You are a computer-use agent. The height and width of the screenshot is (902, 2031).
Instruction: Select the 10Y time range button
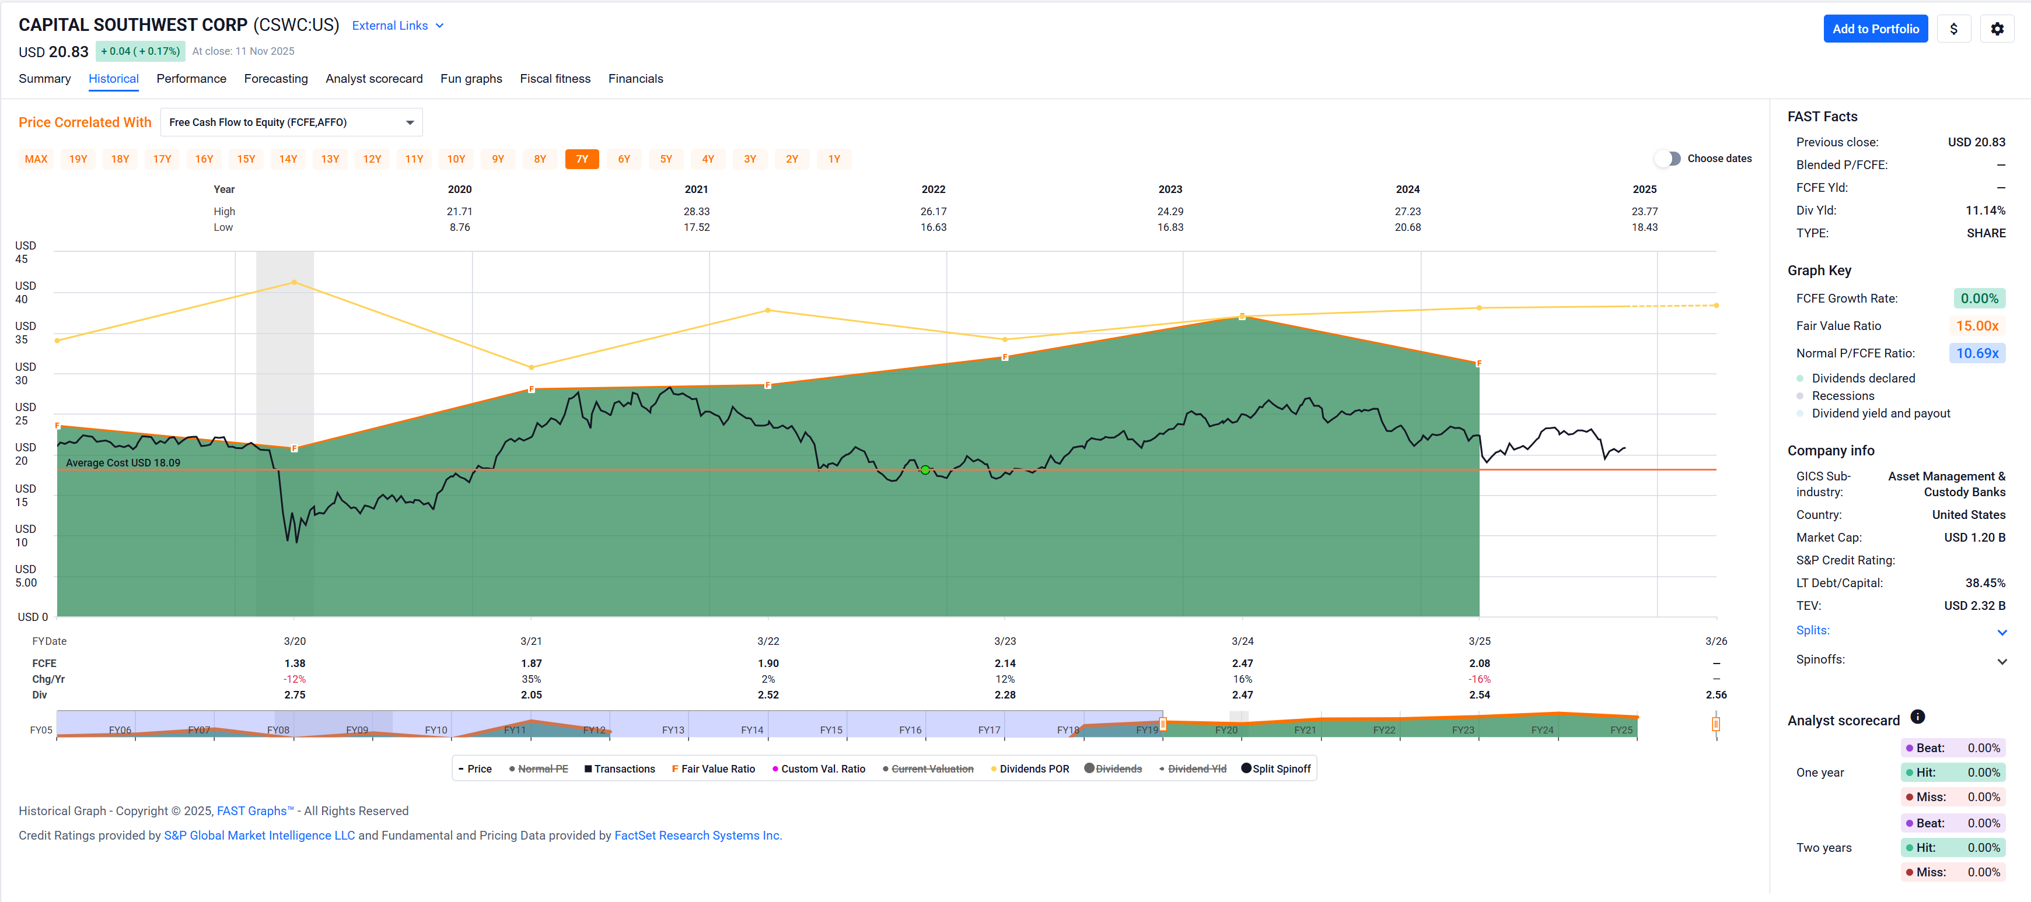tap(456, 159)
